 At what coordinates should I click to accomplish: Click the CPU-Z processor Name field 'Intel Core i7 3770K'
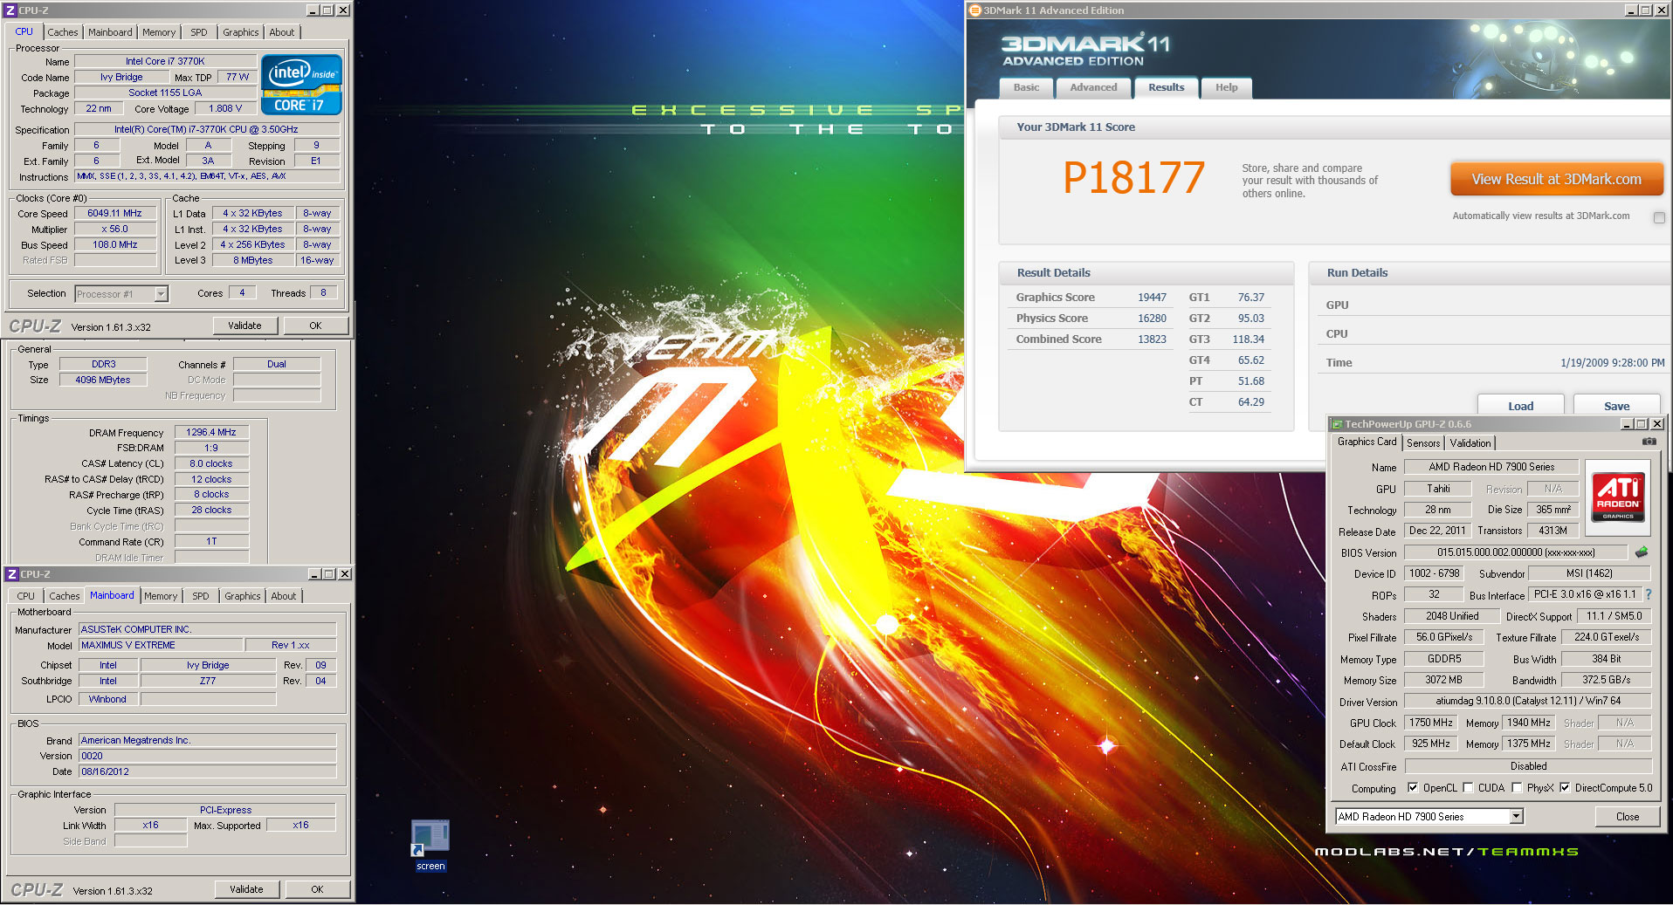165,62
